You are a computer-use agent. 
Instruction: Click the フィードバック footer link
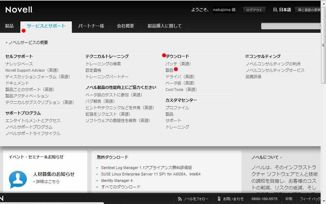pos(310,199)
